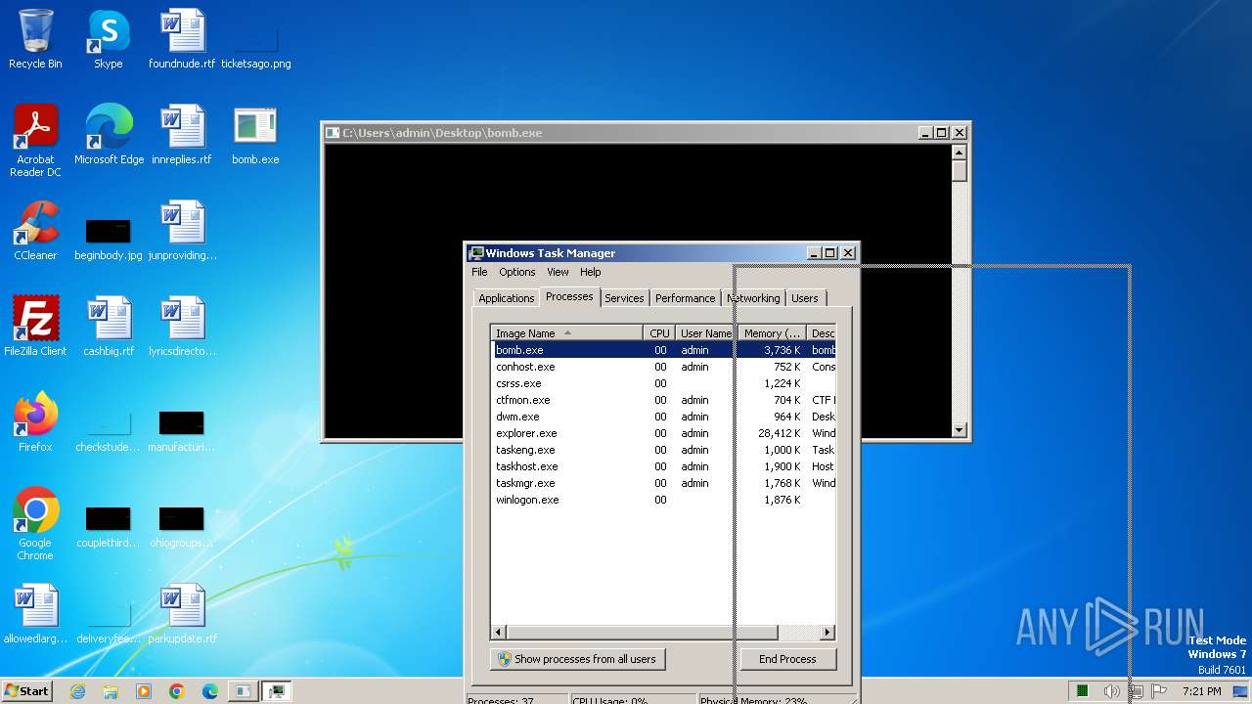Select innreplies.rtf document icon
The height and width of the screenshot is (704, 1252).
(182, 135)
